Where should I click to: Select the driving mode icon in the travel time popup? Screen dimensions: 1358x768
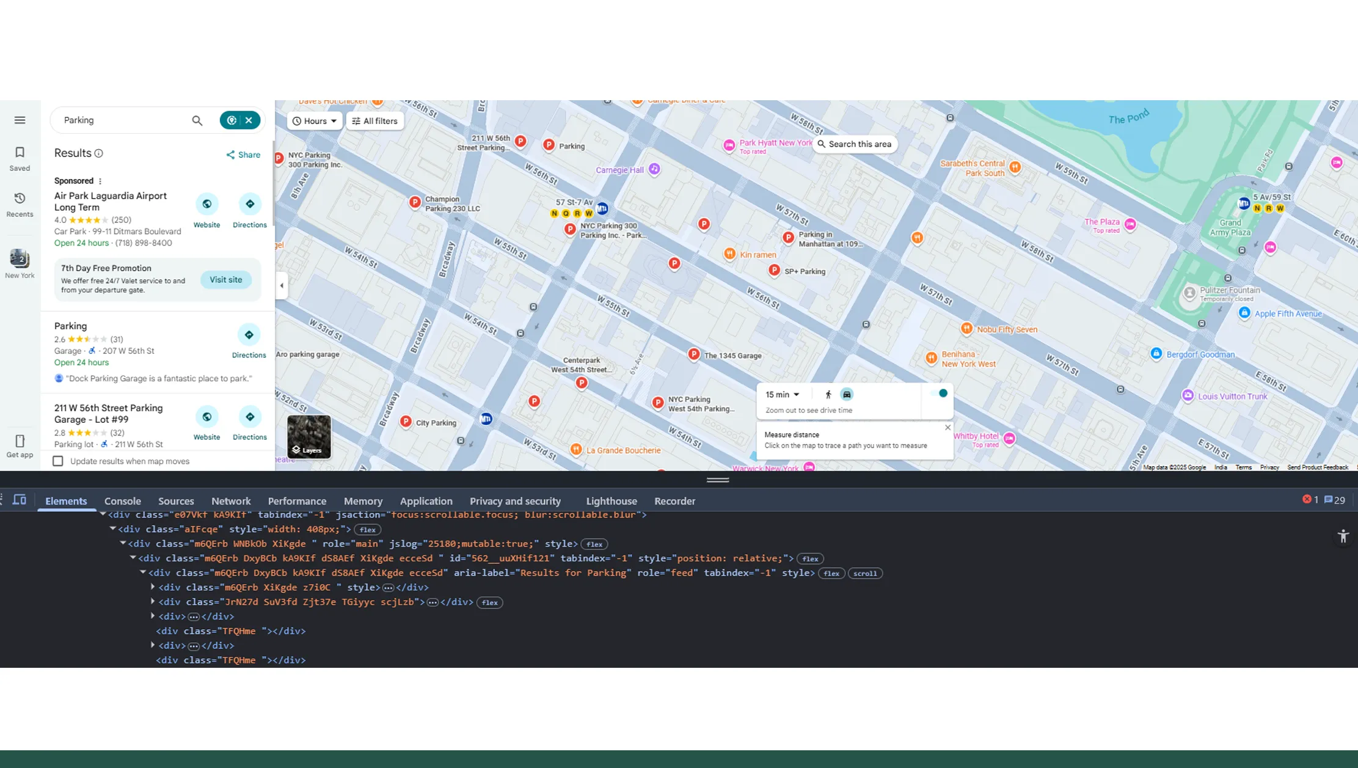[846, 394]
